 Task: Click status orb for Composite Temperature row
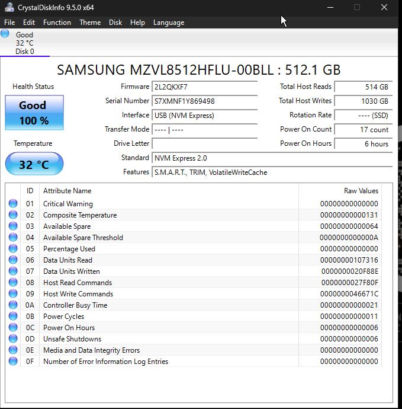13,215
